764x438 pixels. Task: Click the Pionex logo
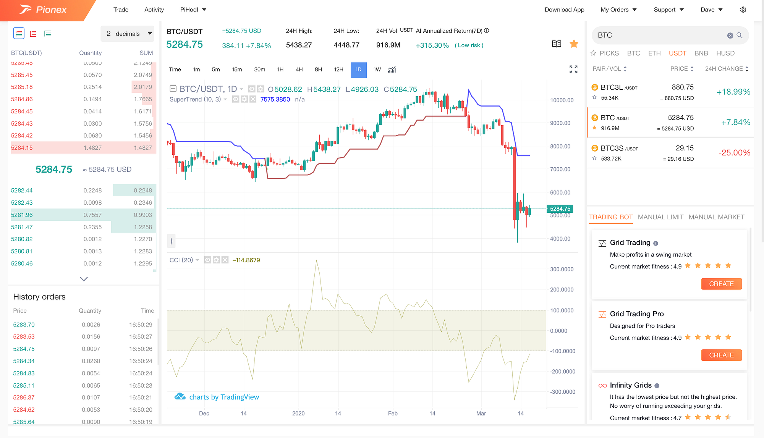pos(43,10)
